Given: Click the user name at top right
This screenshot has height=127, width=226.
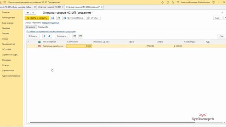Looking at the screenshot, I should (195, 2).
